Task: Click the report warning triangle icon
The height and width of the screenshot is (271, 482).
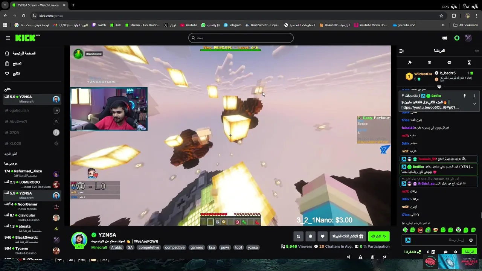Action: 360,257
